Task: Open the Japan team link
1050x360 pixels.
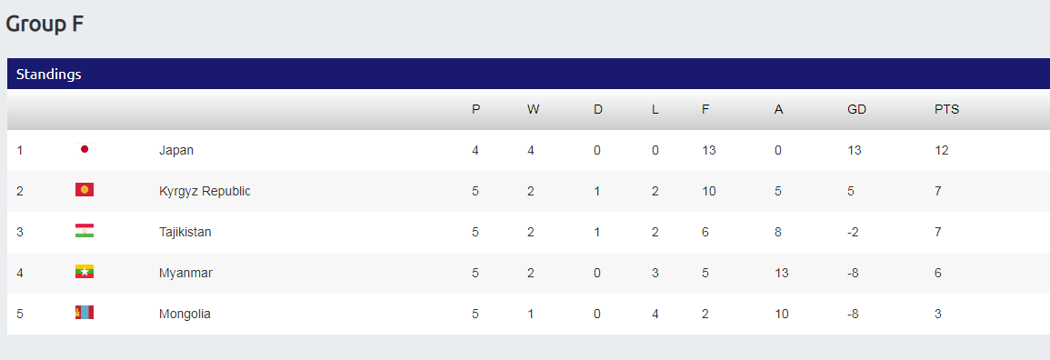Action: 176,151
